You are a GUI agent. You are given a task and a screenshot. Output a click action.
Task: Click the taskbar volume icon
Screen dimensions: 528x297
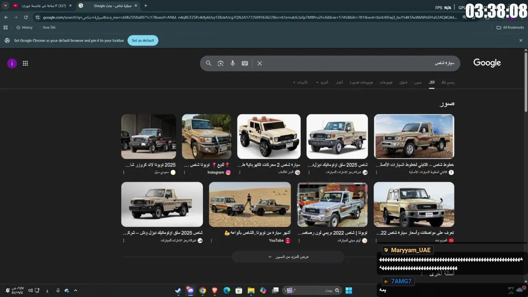point(30,290)
